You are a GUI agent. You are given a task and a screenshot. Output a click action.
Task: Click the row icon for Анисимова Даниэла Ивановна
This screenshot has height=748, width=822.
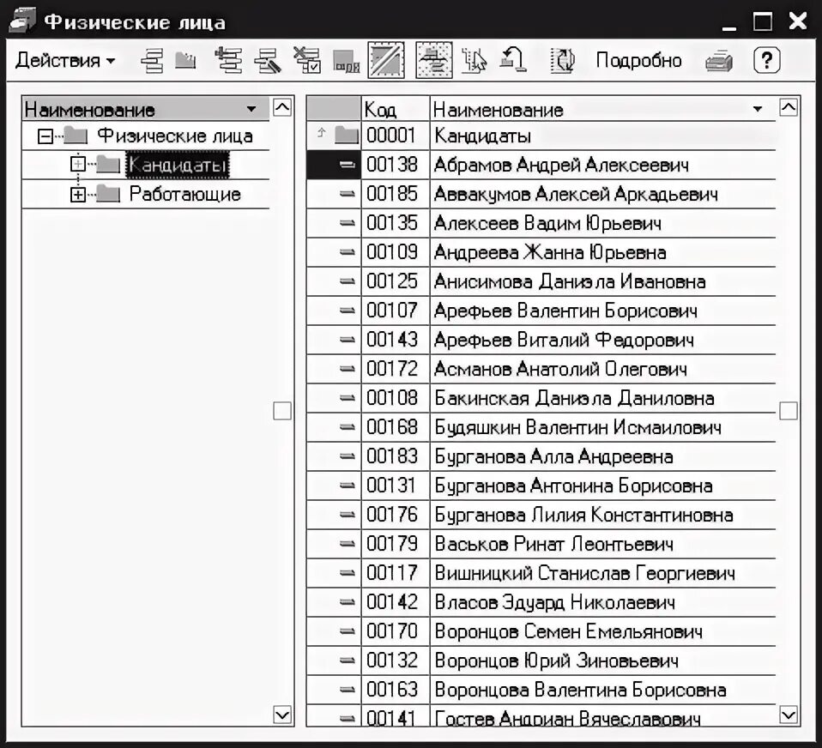pyautogui.click(x=347, y=281)
